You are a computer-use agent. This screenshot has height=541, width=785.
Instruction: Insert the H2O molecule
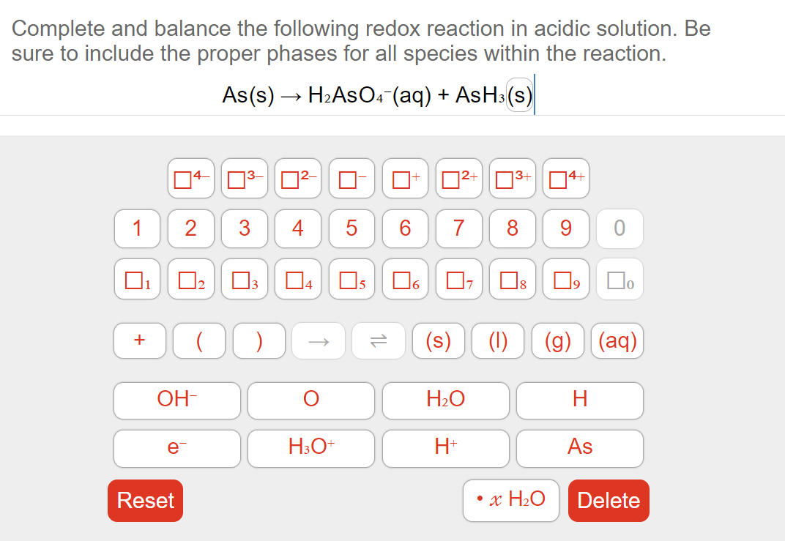point(445,400)
